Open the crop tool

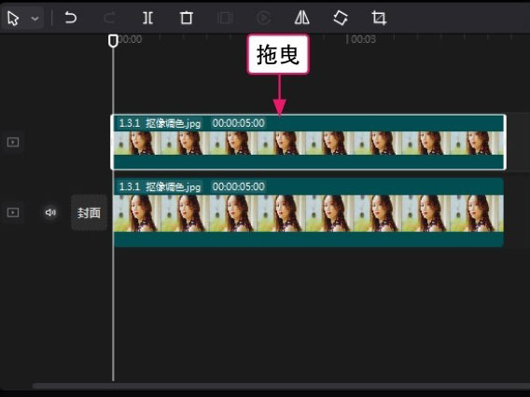click(x=379, y=18)
